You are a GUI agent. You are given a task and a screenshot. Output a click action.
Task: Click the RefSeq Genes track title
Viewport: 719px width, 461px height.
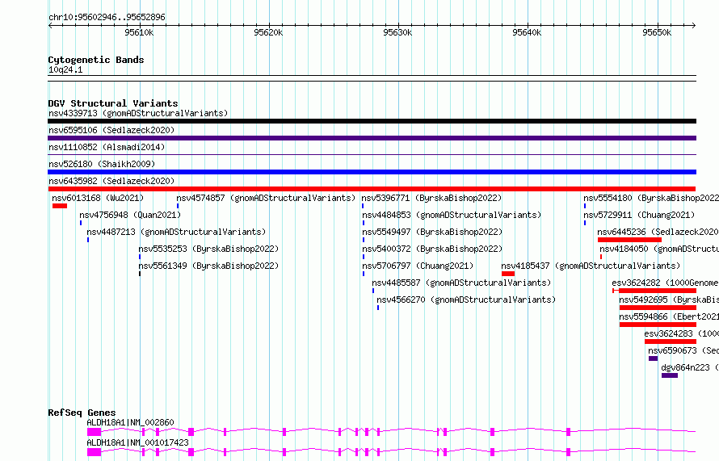pyautogui.click(x=82, y=413)
